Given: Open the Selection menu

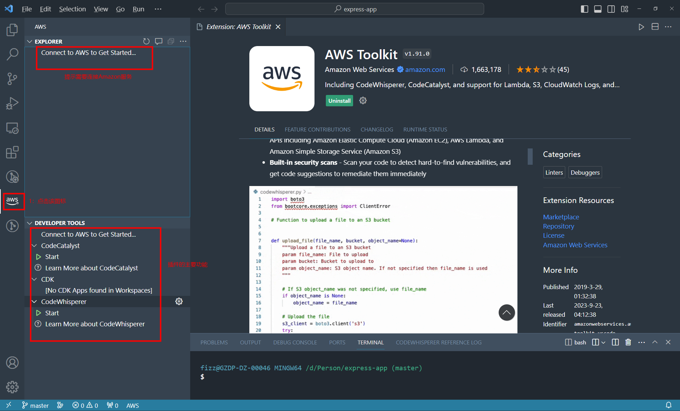Looking at the screenshot, I should coord(72,9).
